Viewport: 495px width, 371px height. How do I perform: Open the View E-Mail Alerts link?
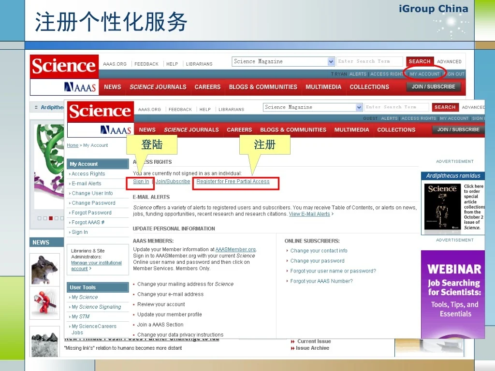tap(309, 214)
